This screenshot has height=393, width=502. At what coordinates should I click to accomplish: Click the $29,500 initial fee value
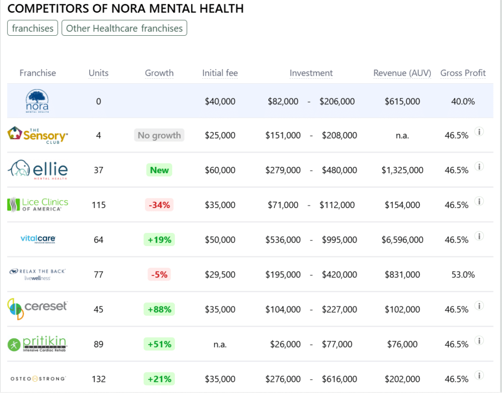[220, 275]
